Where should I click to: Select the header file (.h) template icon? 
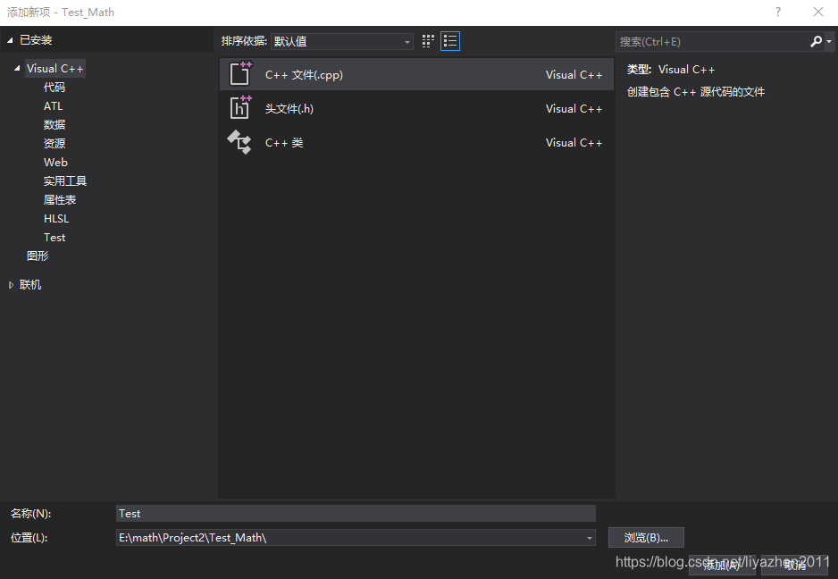tap(240, 107)
